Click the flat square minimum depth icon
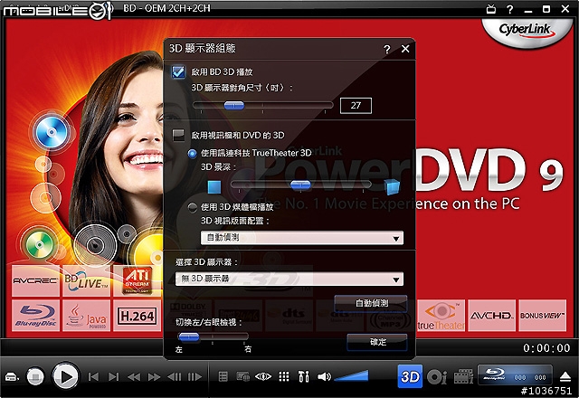Screen dimensions: 579x398 pyautogui.click(x=214, y=187)
